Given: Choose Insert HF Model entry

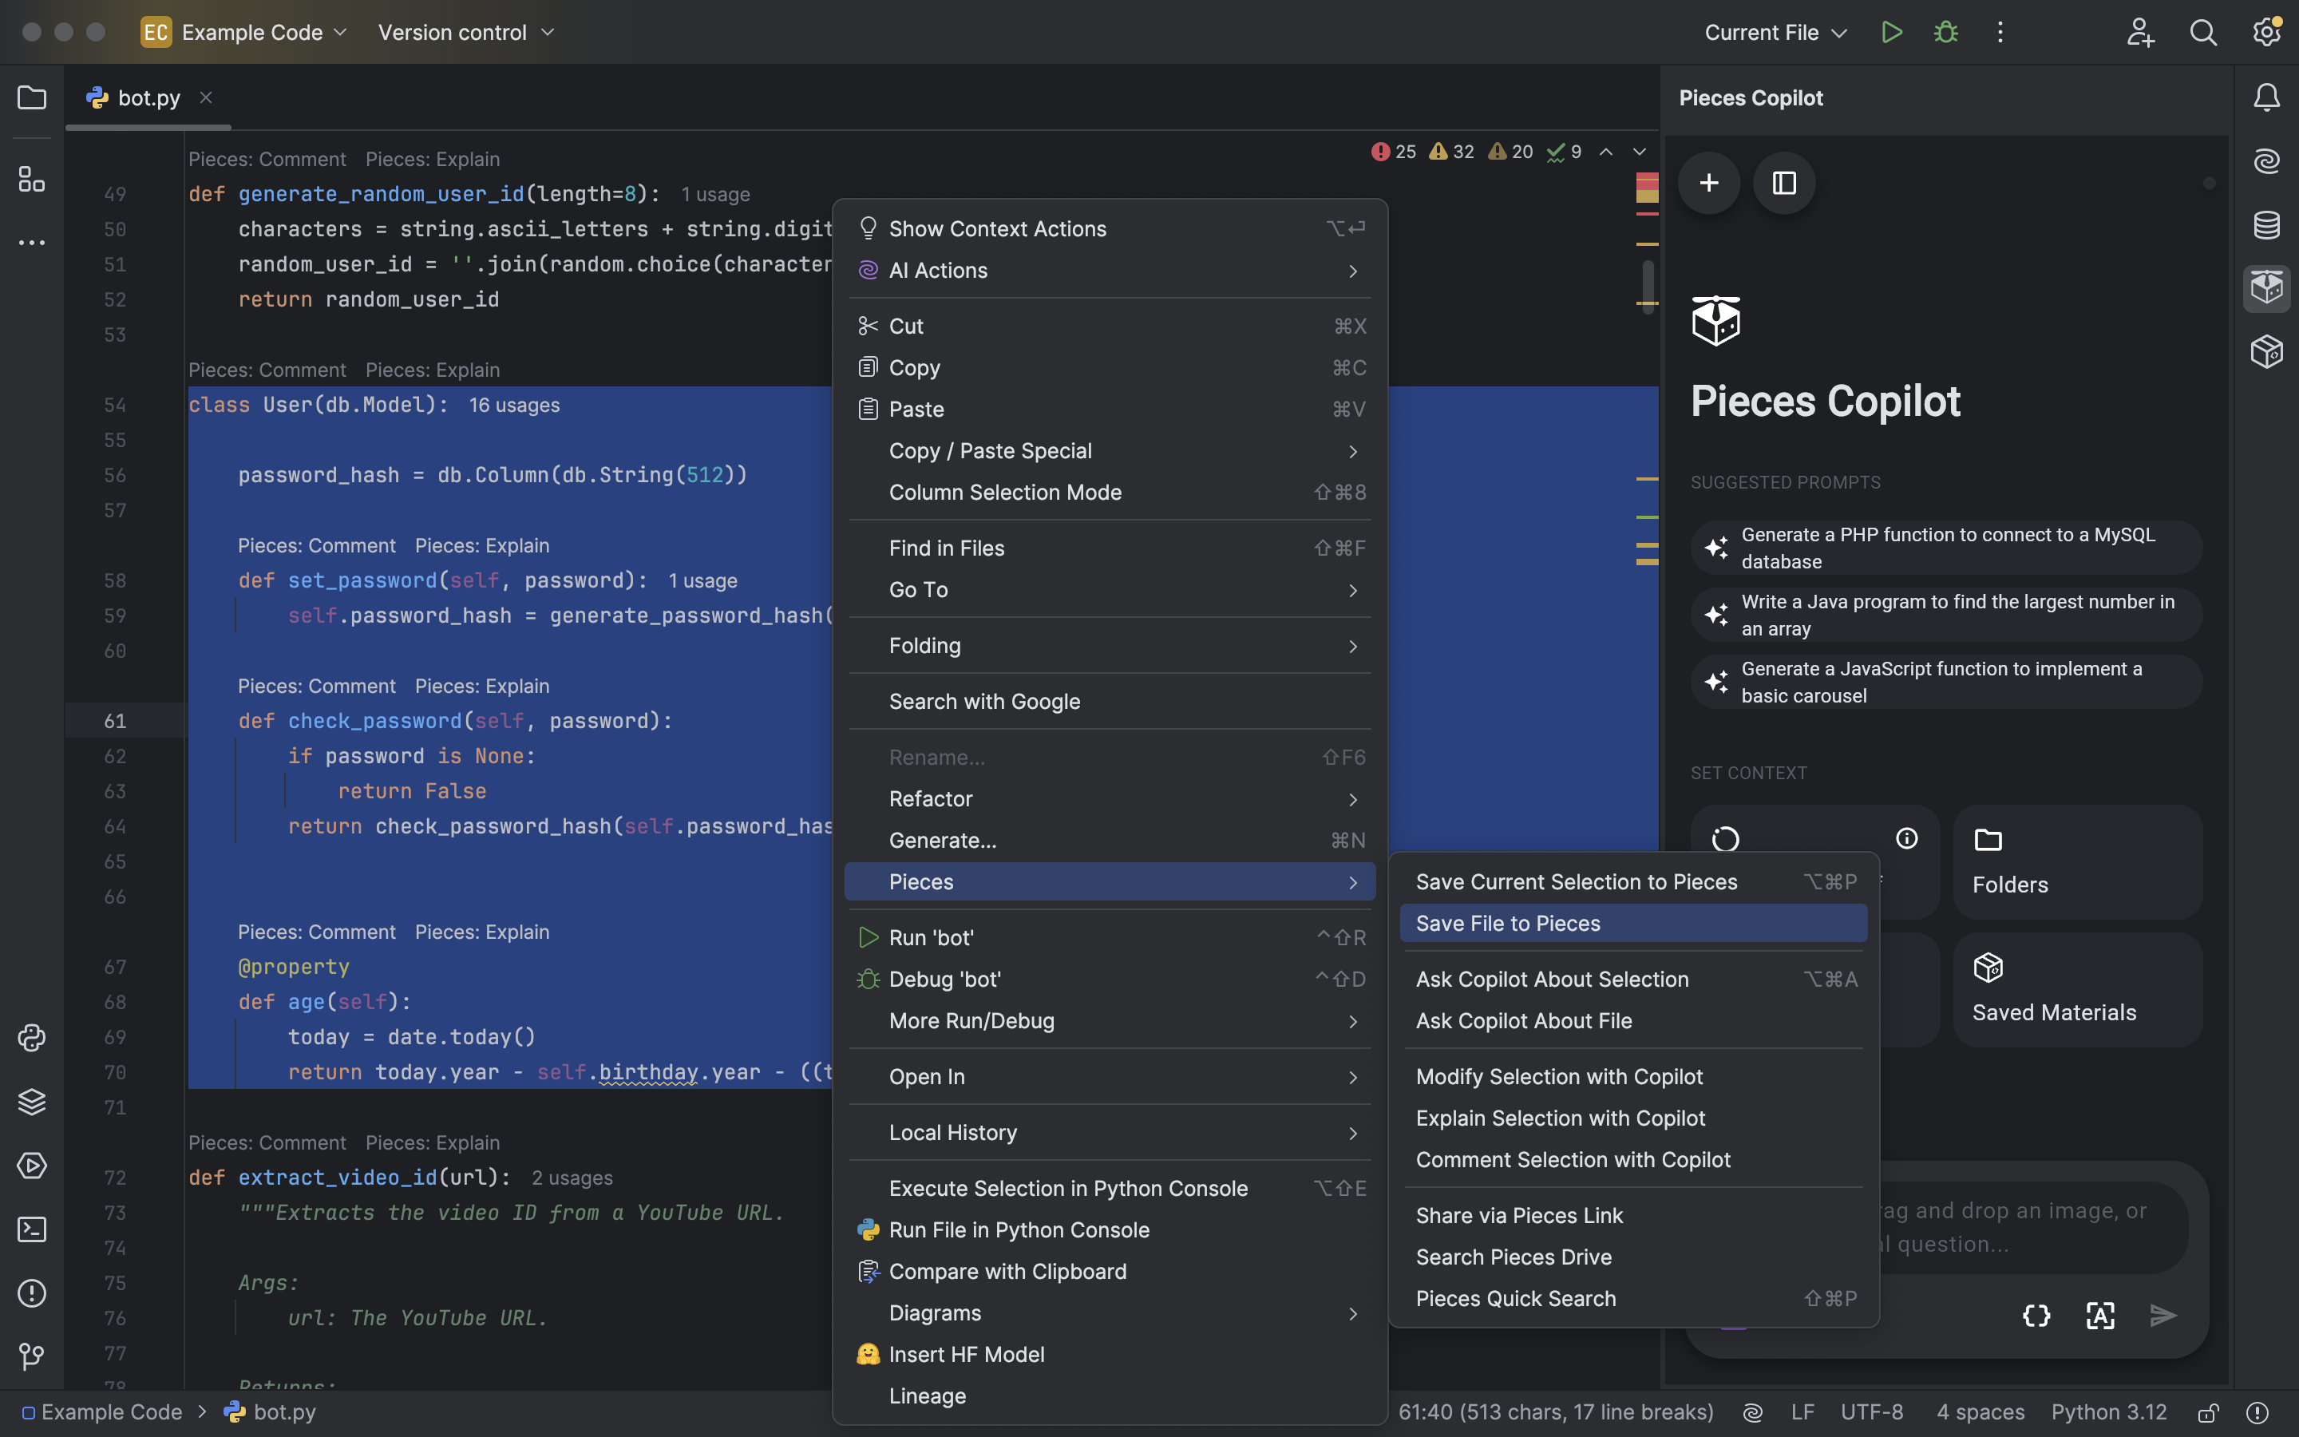Looking at the screenshot, I should point(1110,1356).
